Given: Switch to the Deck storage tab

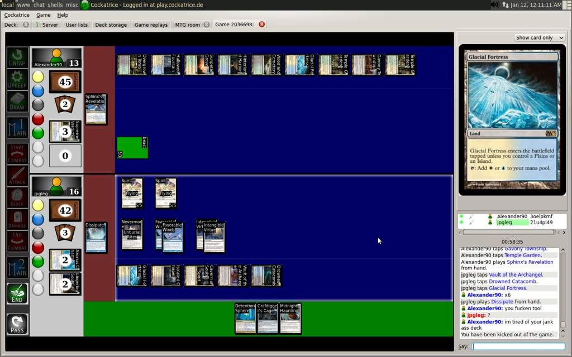Looking at the screenshot, I should [111, 25].
